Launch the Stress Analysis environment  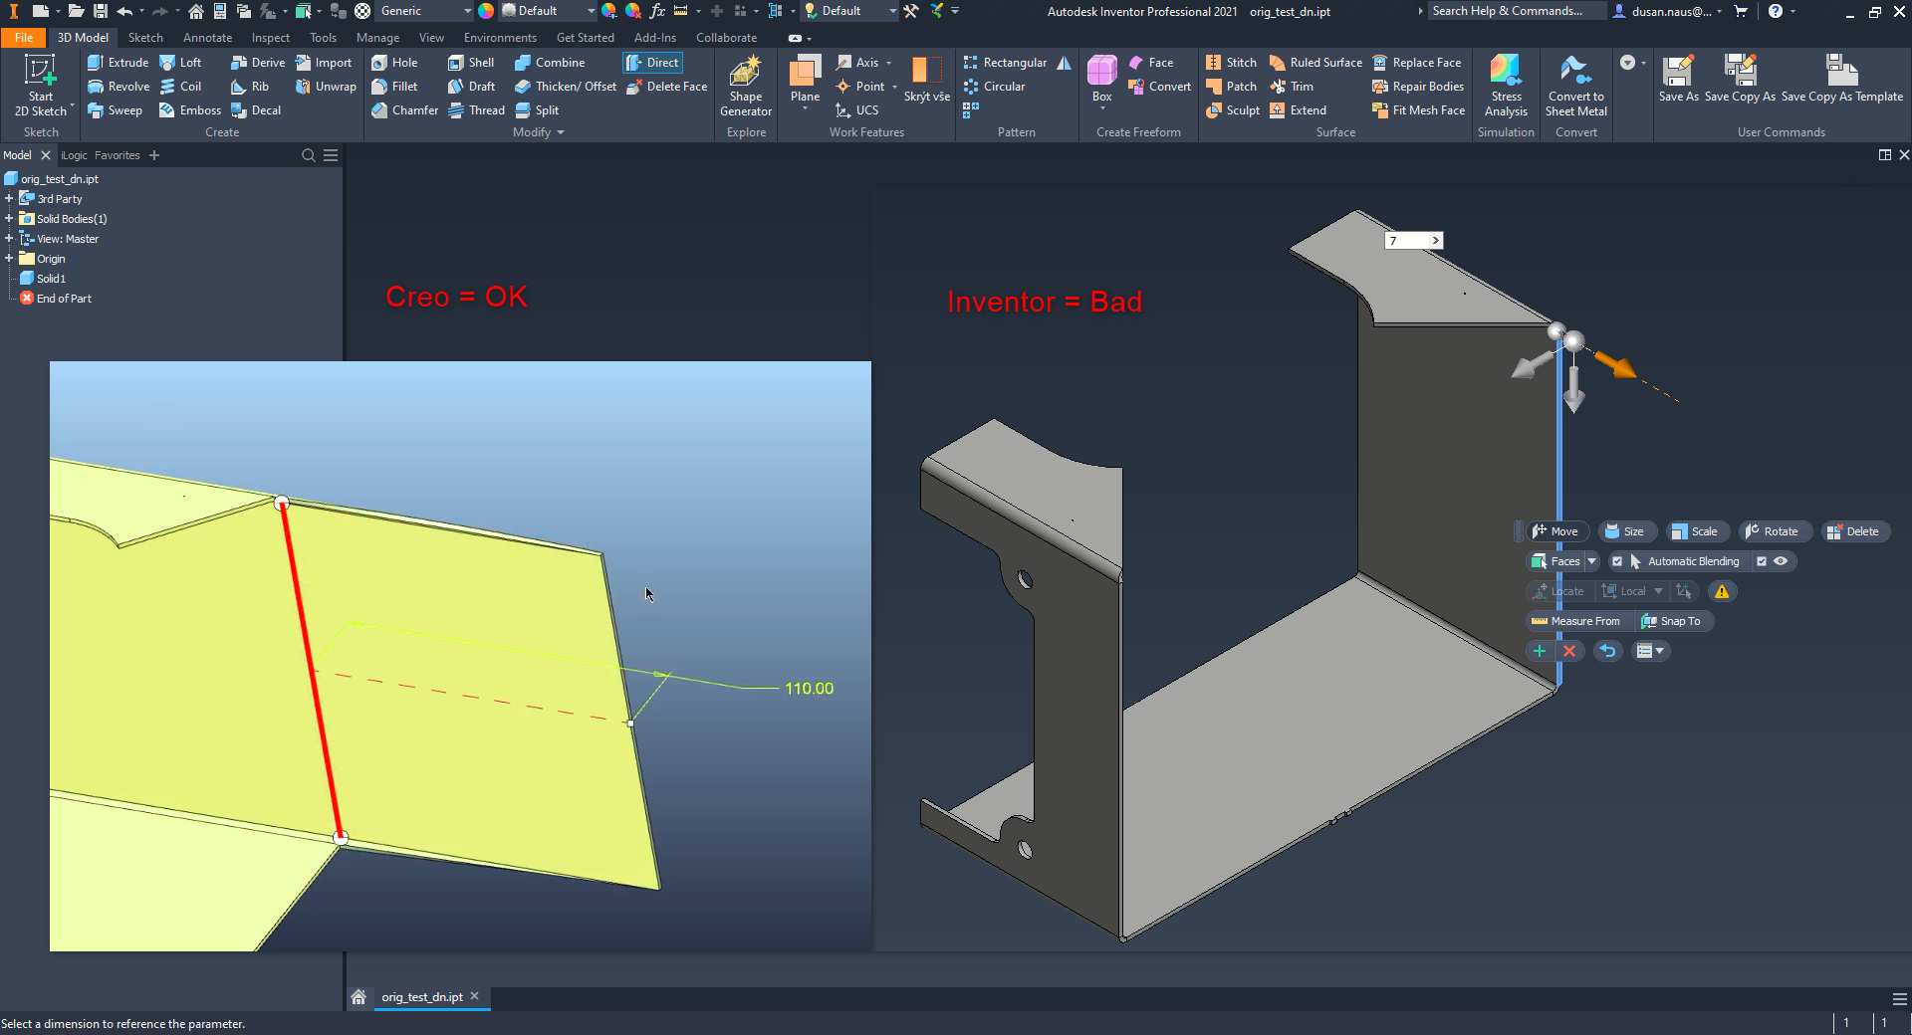pyautogui.click(x=1506, y=85)
